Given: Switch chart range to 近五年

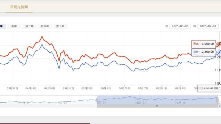Looking at the screenshot, I should coord(45,26).
